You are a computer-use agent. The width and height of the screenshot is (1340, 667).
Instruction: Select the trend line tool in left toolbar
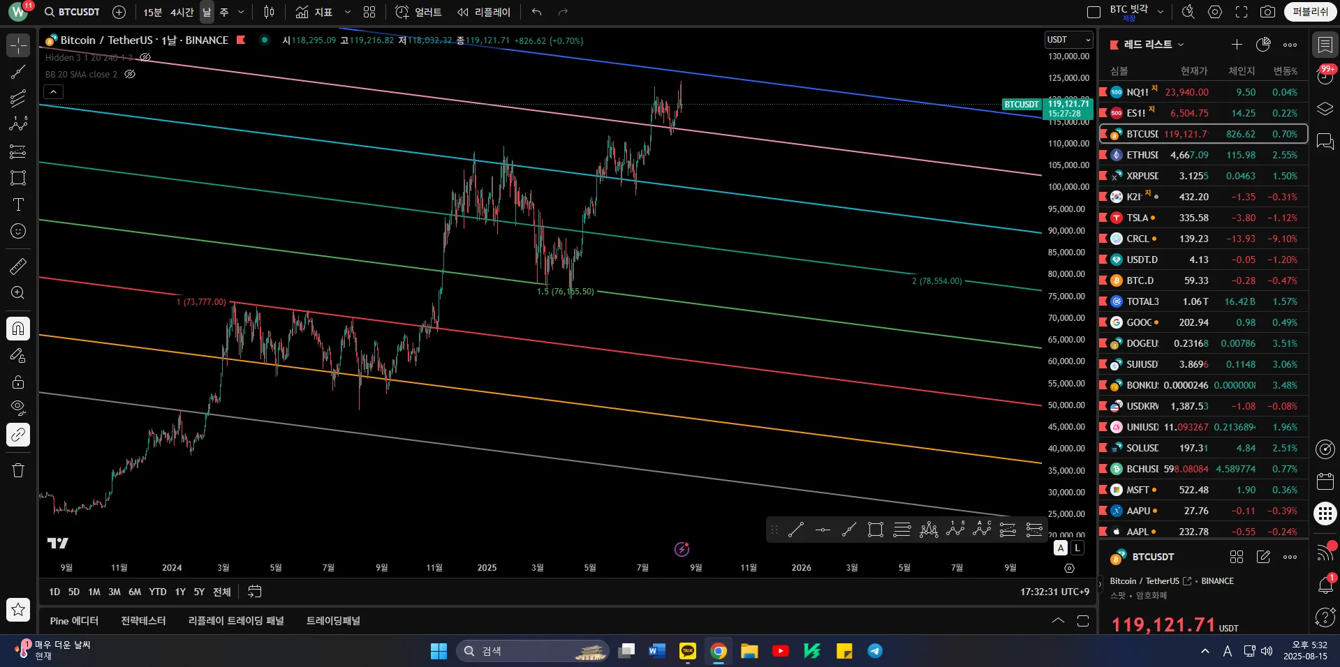(18, 72)
